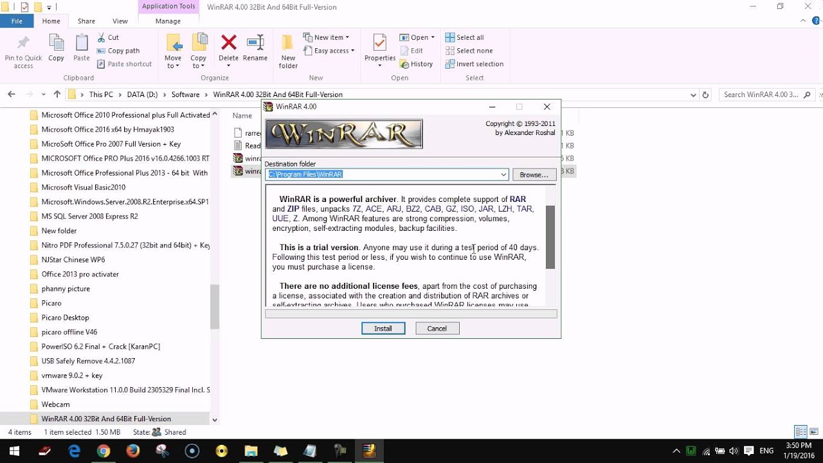
Task: Switch to large icons view layout icon
Action: pyautogui.click(x=813, y=432)
